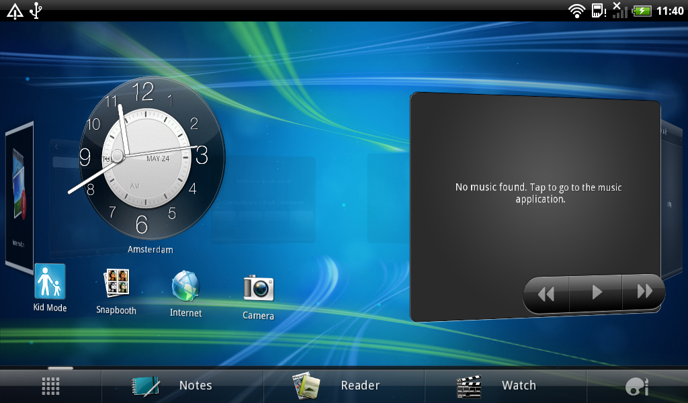Tap the MAY 24 date on clock
The image size is (688, 403).
[158, 159]
